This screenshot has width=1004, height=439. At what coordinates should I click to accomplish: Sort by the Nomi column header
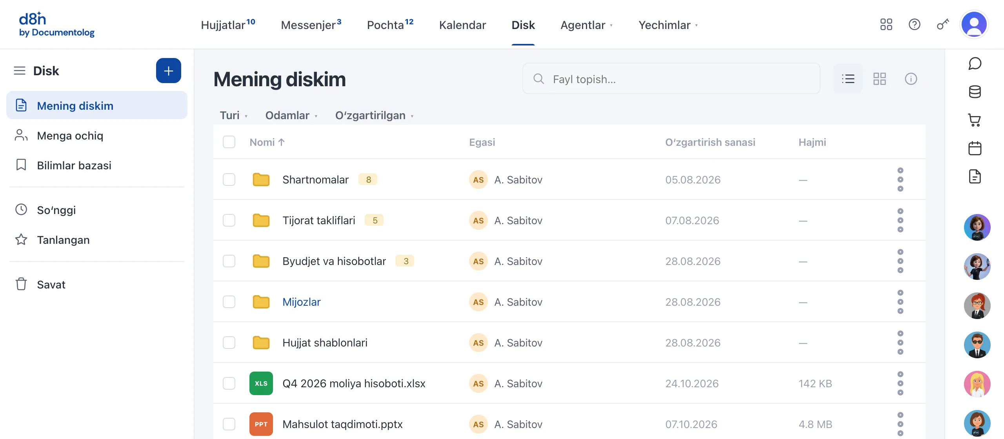(267, 142)
